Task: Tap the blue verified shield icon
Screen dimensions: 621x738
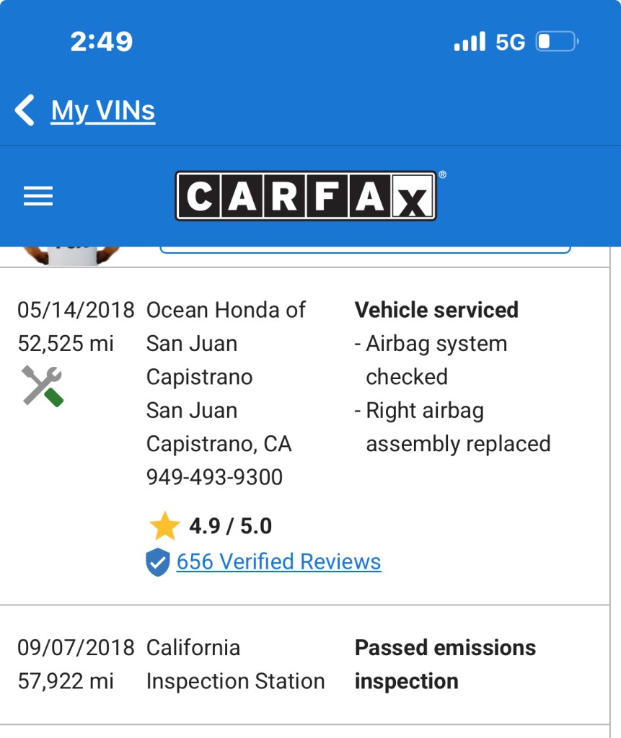Action: pyautogui.click(x=157, y=562)
